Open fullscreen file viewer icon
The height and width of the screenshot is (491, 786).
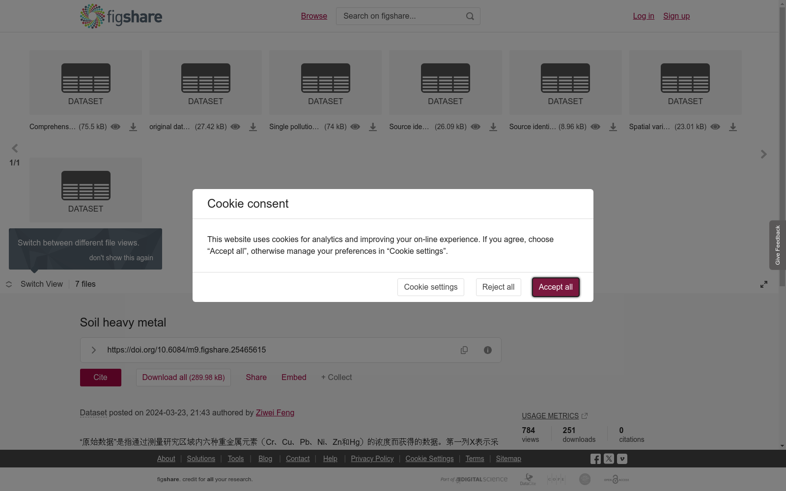[764, 284]
